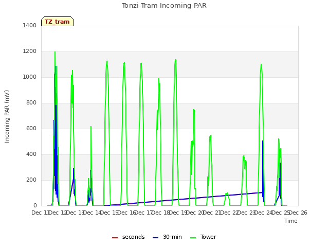Click the Dec 26 x-axis tick label
This screenshot has width=329, height=247.
298,213
